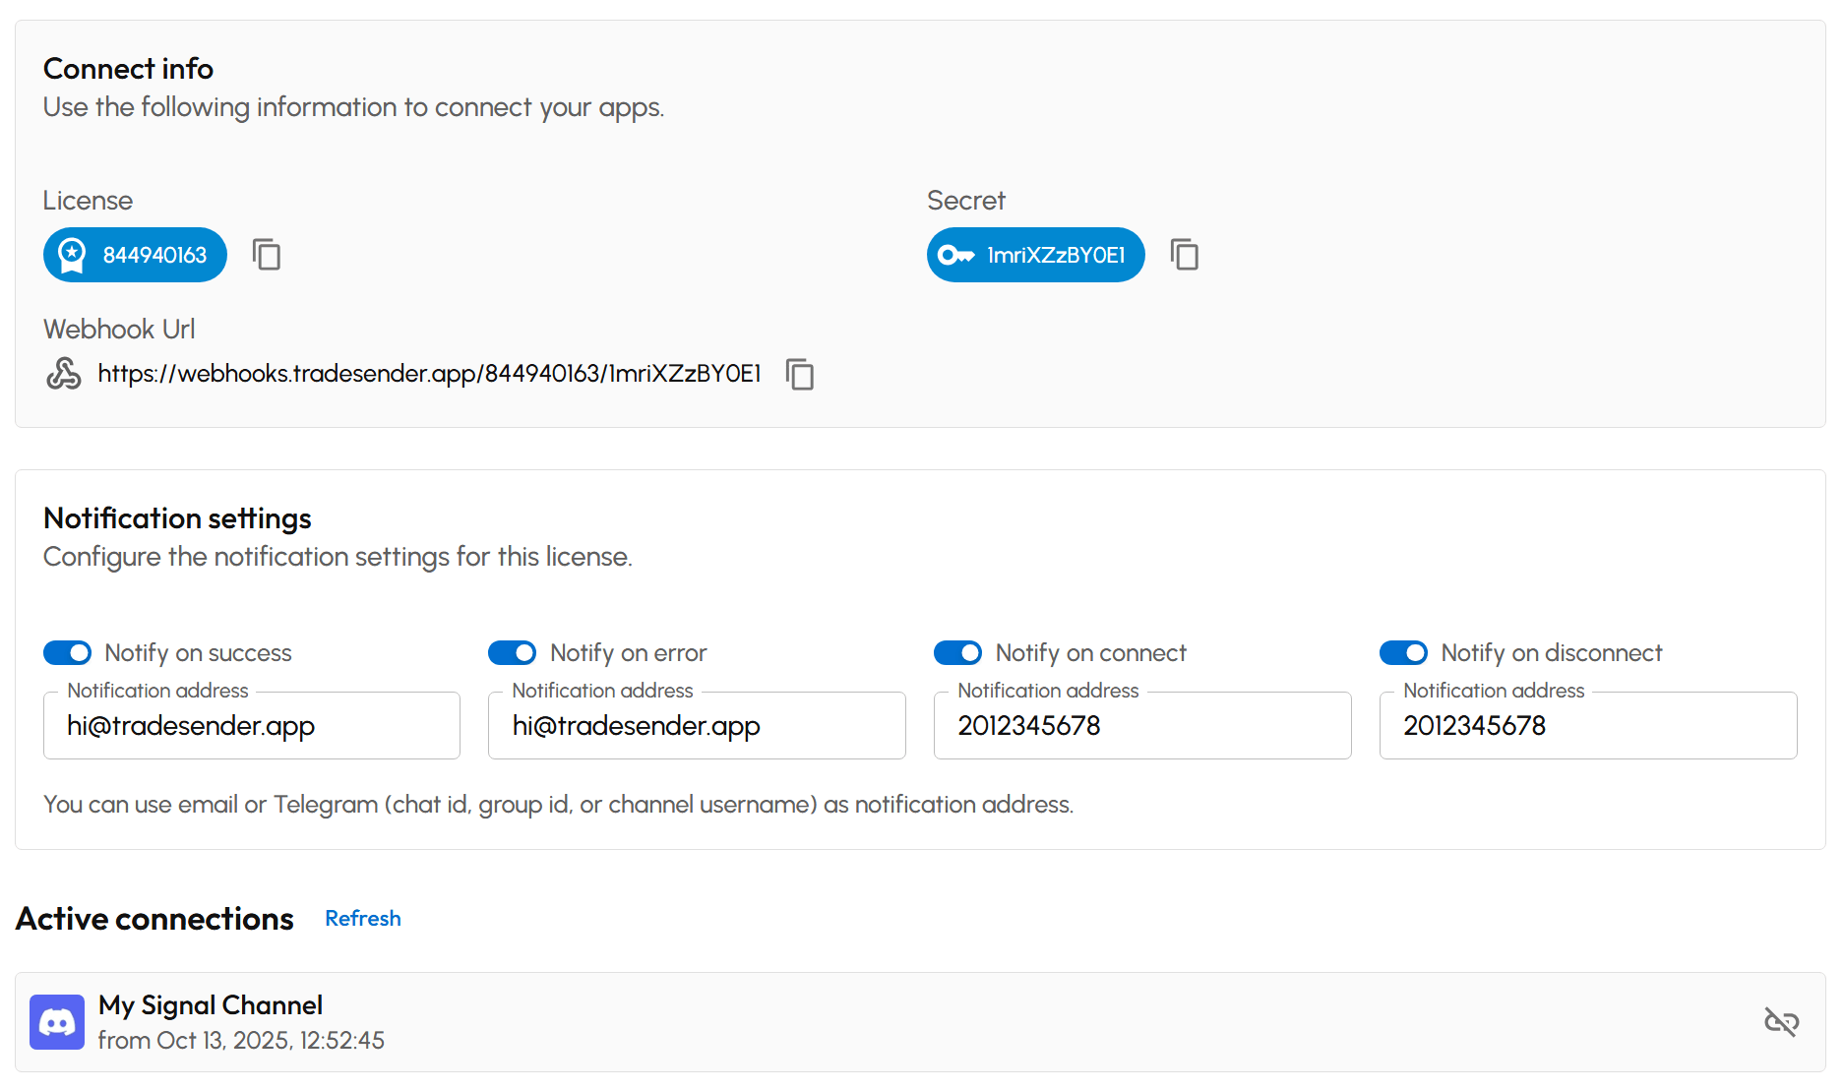Select the Secret pill showing 1mriXZzBY0E1
This screenshot has height=1090, width=1844.
(x=1035, y=255)
